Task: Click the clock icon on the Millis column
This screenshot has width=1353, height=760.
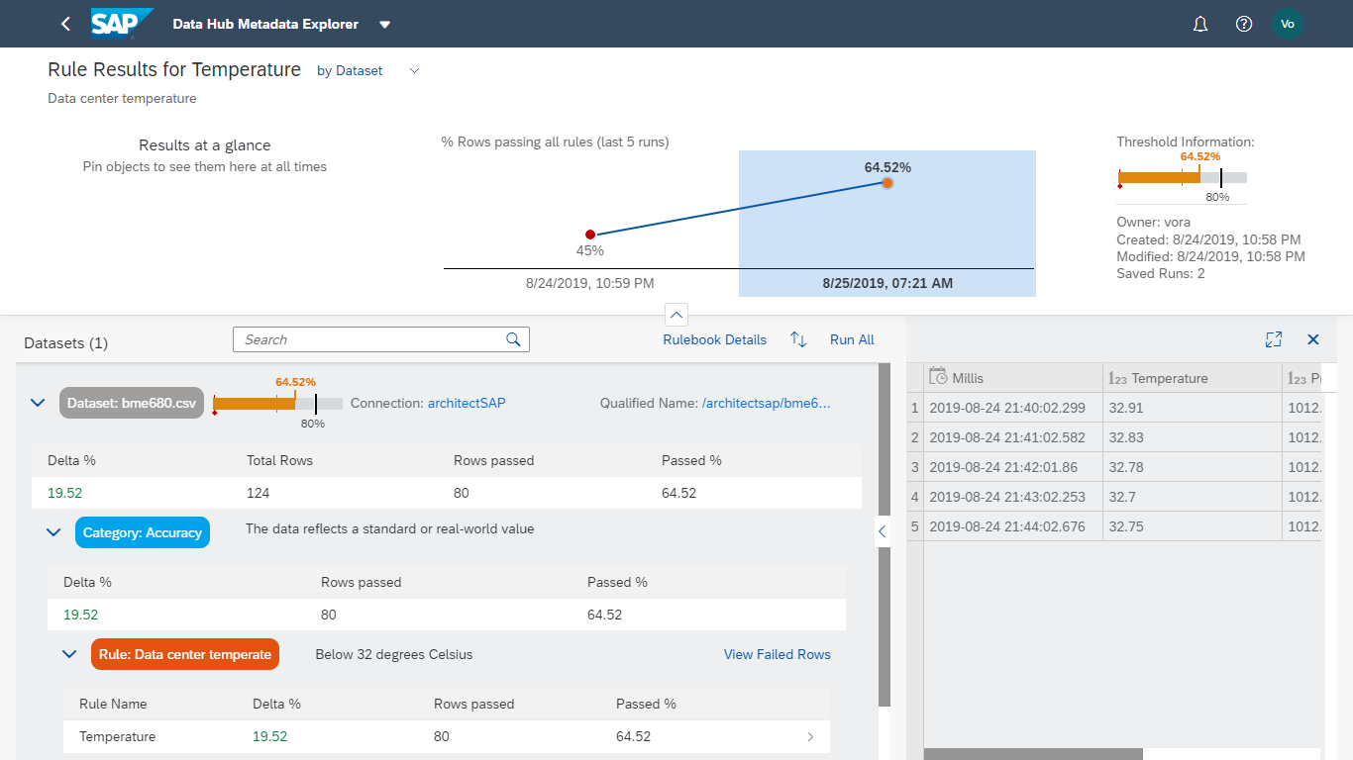Action: 938,377
